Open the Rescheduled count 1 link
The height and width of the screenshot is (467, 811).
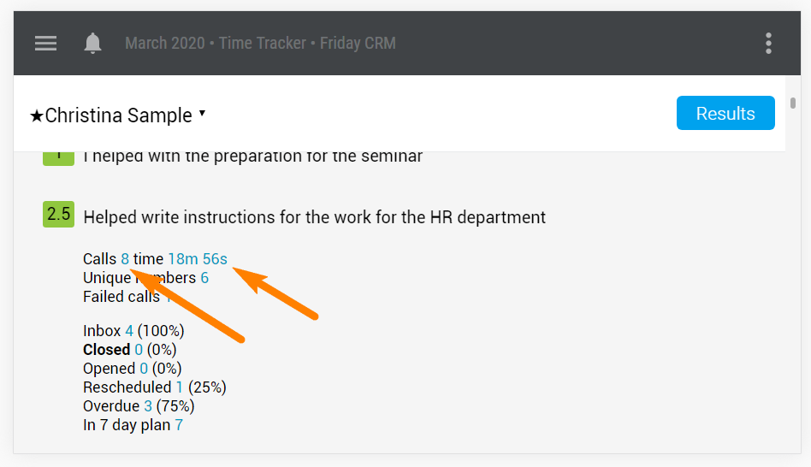[x=180, y=387]
